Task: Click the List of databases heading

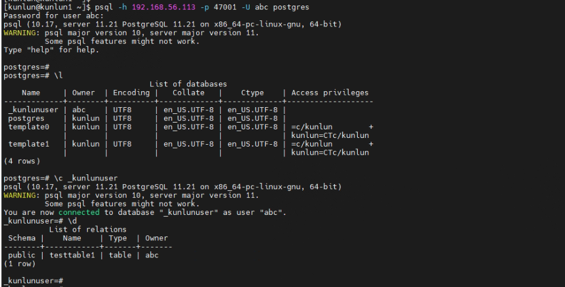Action: coord(188,84)
